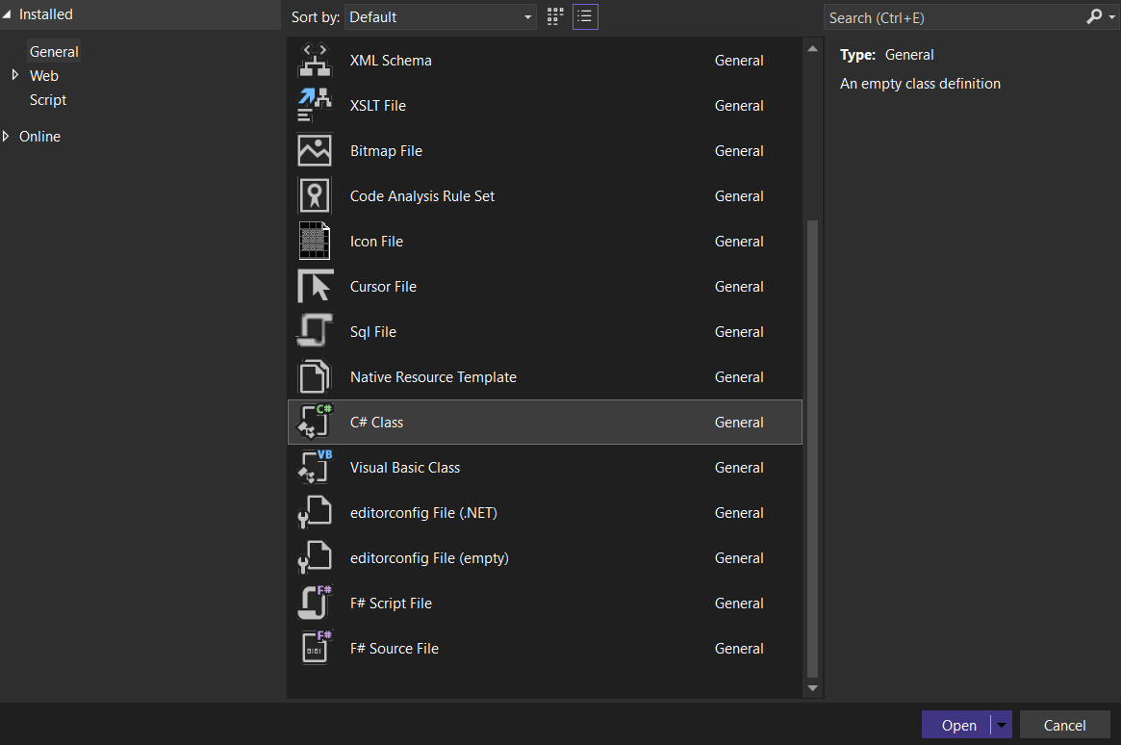Click the Icon File template icon

click(x=315, y=241)
